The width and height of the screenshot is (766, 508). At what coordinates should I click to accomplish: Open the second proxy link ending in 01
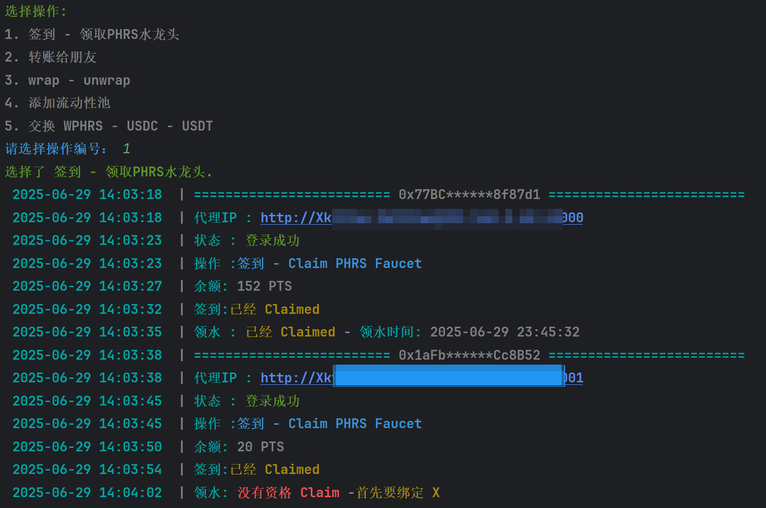296,378
